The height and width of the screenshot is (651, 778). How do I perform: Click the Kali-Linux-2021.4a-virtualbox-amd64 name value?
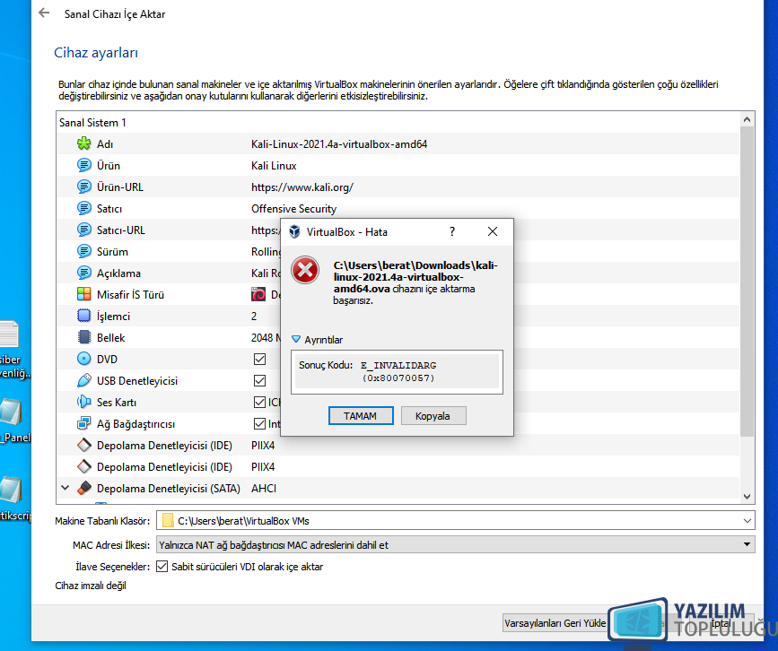339,143
